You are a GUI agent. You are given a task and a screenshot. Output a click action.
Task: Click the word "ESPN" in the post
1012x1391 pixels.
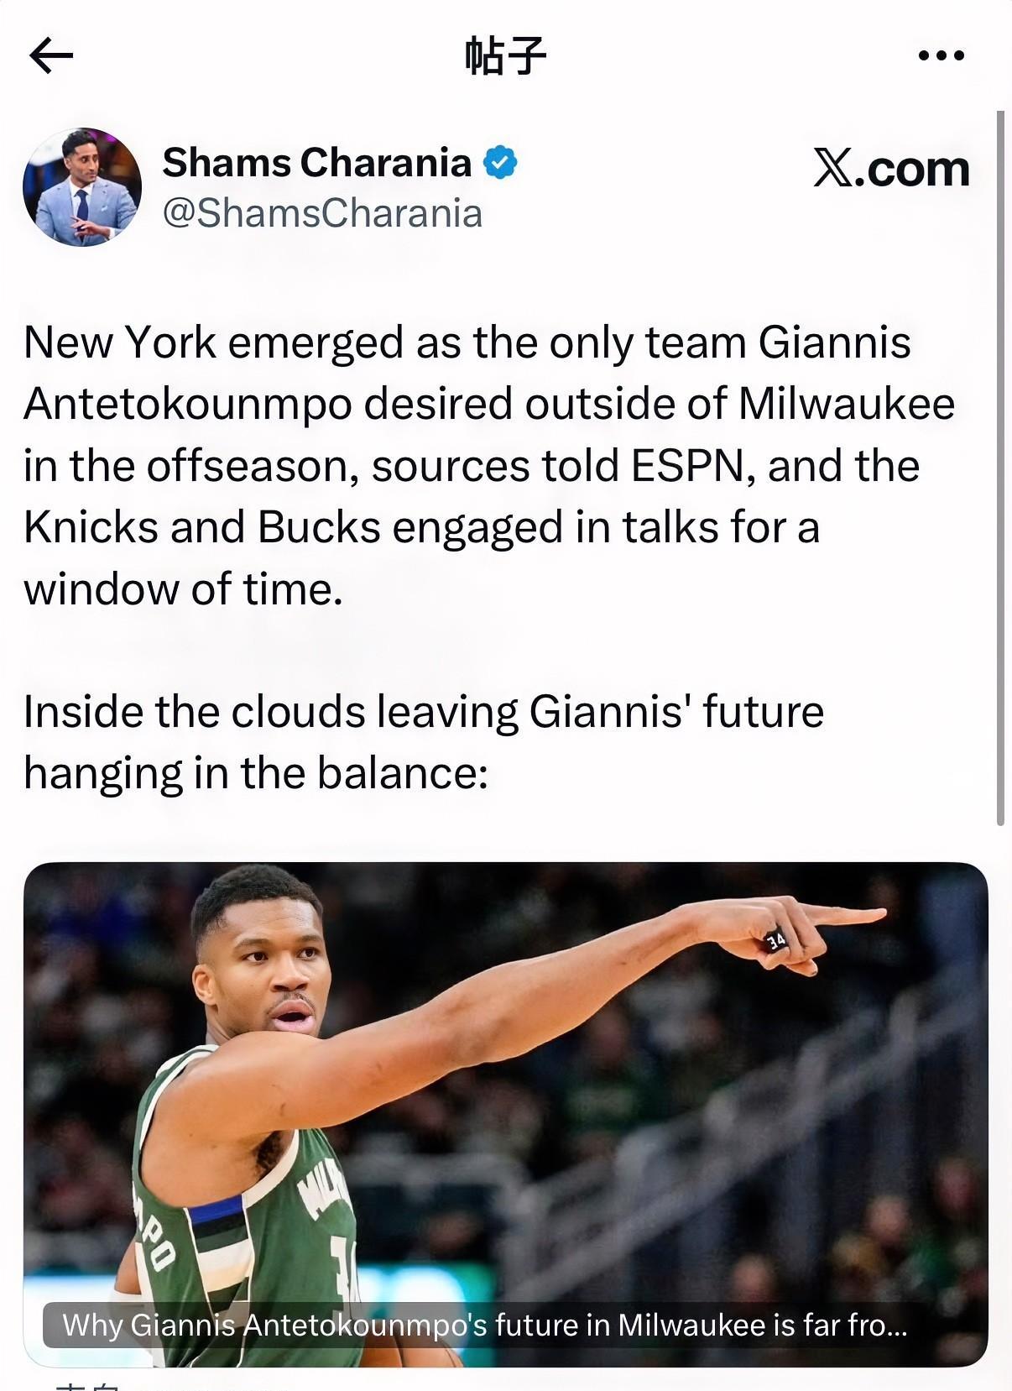(x=687, y=466)
